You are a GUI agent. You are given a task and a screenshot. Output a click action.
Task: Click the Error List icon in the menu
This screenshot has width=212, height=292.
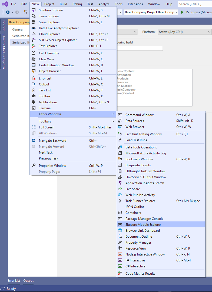point(34,78)
